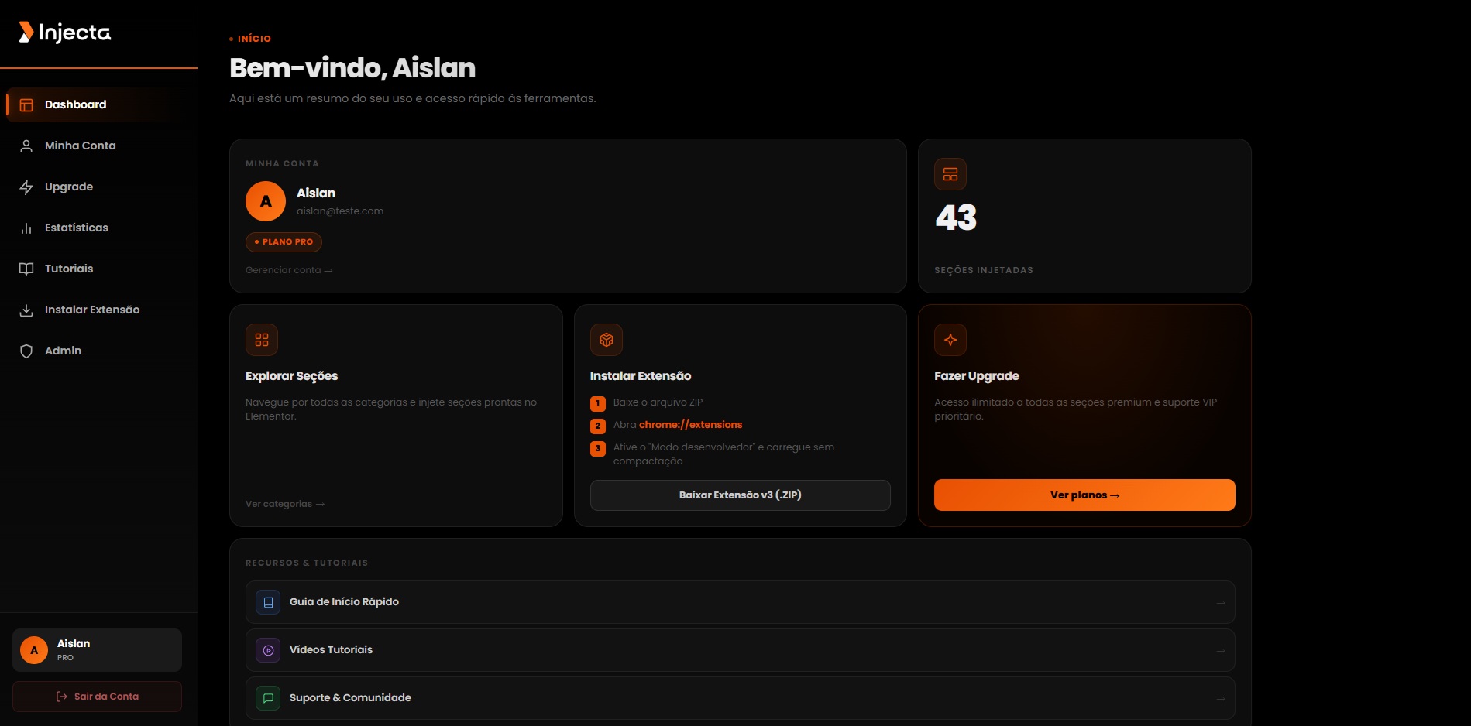Screen dimensions: 1471x726
Task: Open the Gerenciar conta link
Action: point(288,269)
